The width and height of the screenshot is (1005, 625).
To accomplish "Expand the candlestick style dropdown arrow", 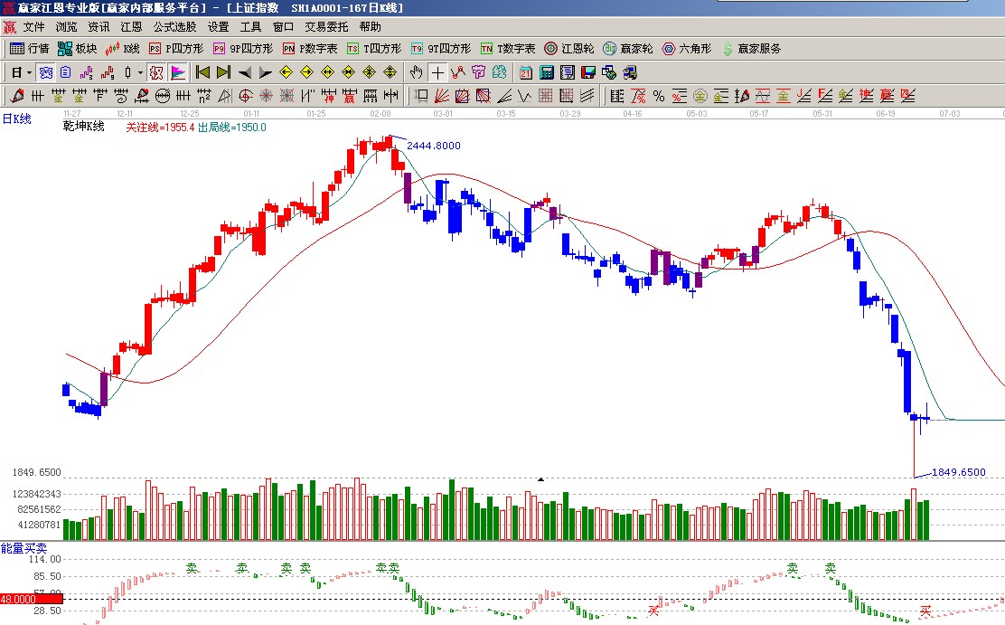I will pos(140,72).
